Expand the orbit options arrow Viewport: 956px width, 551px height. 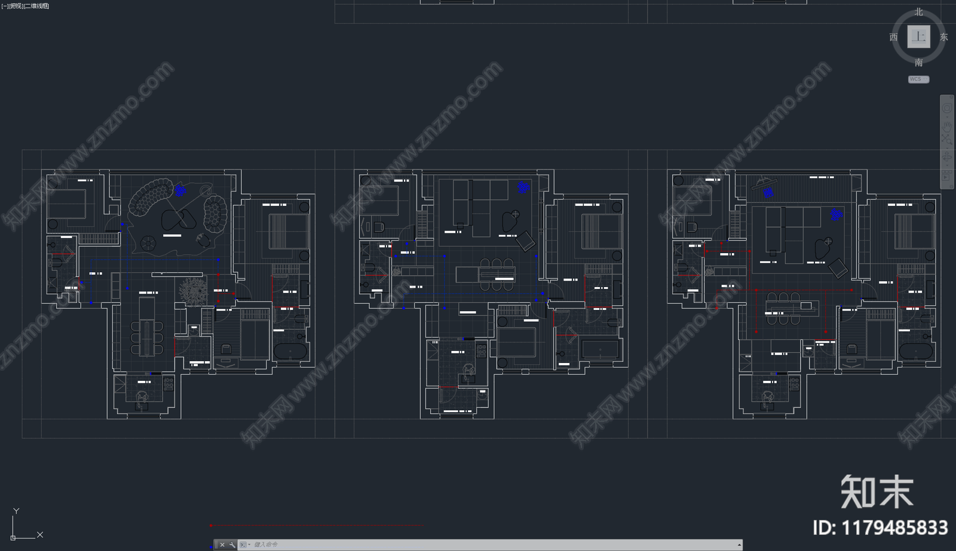click(x=947, y=165)
